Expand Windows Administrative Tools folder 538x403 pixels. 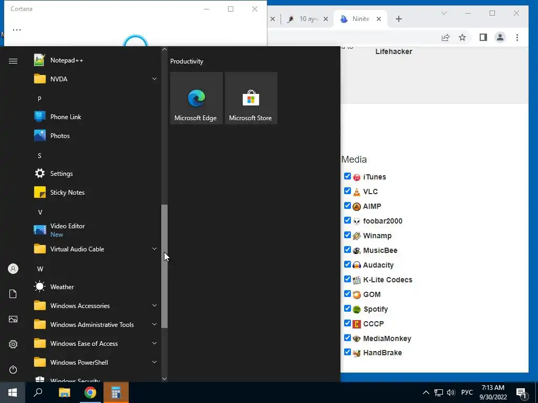click(x=96, y=324)
